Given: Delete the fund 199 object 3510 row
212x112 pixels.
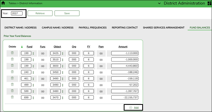Looking at the screenshot, I should [12, 59].
